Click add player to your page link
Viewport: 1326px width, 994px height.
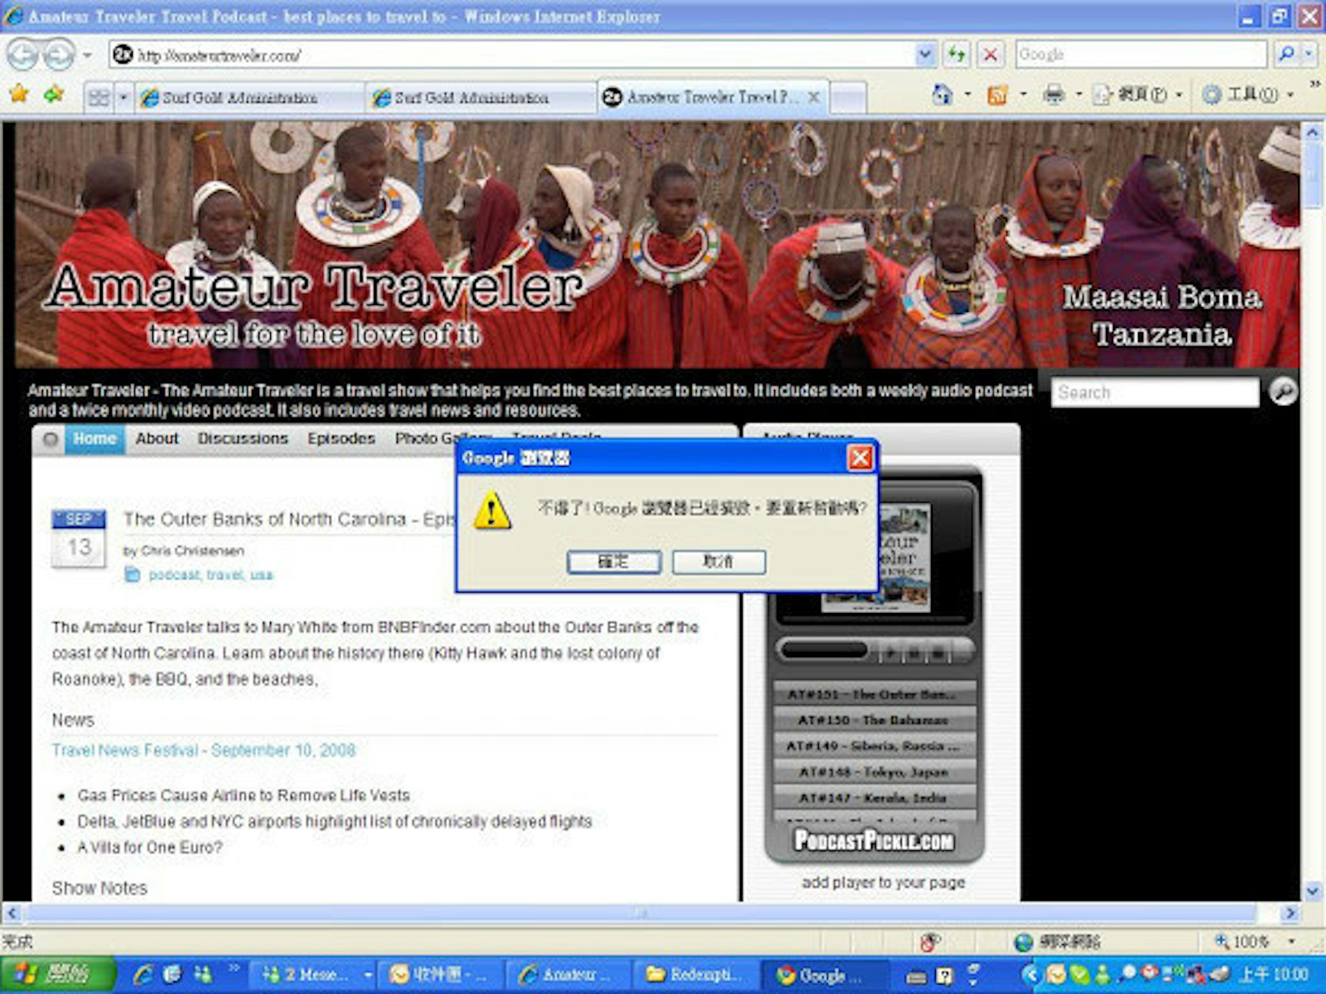click(x=883, y=882)
